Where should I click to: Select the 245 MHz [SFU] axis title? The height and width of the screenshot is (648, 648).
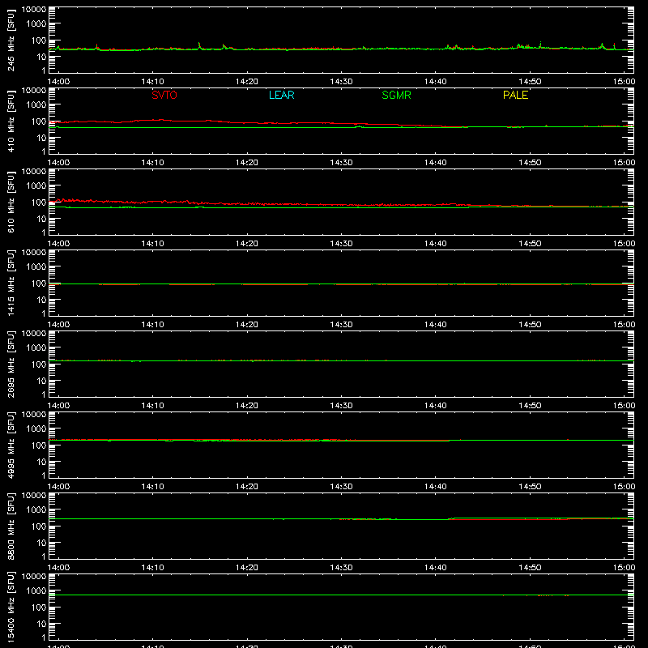point(11,40)
